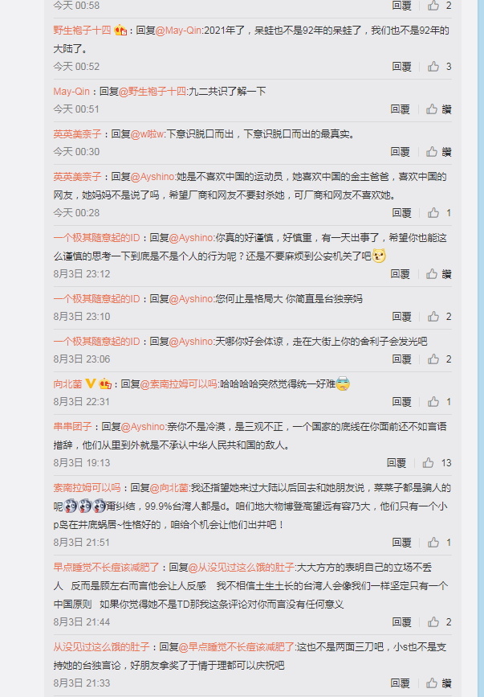Reply to the comment from 8月3日 19:13
The height and width of the screenshot is (697, 484).
click(x=397, y=463)
